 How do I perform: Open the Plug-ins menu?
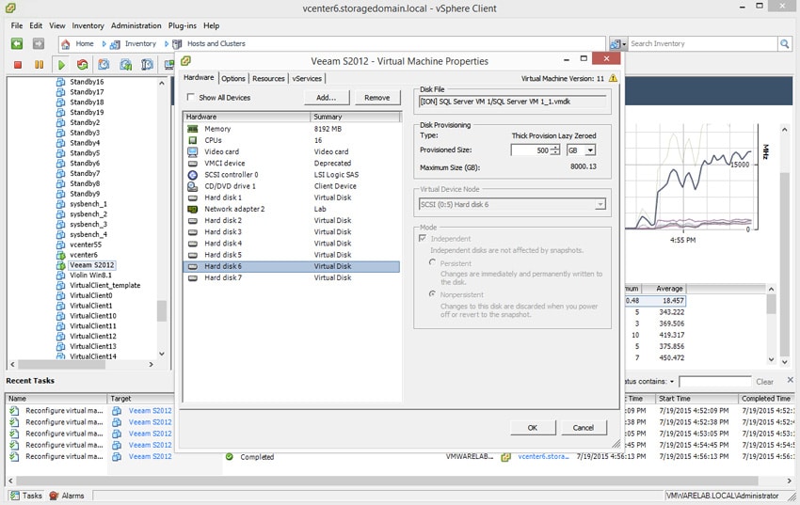(183, 25)
